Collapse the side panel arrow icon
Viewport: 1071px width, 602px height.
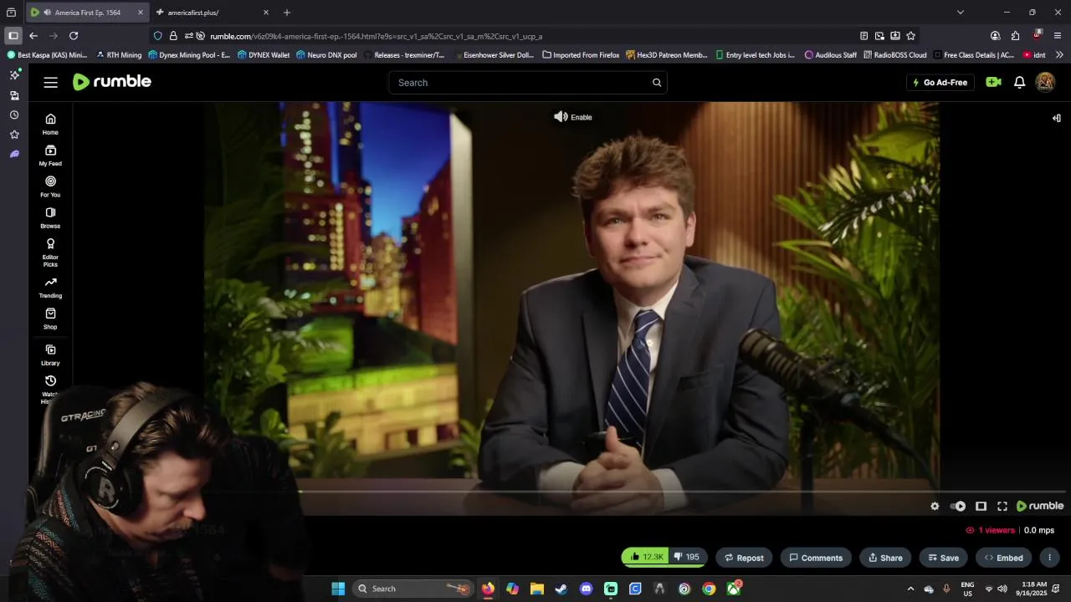coord(1056,118)
